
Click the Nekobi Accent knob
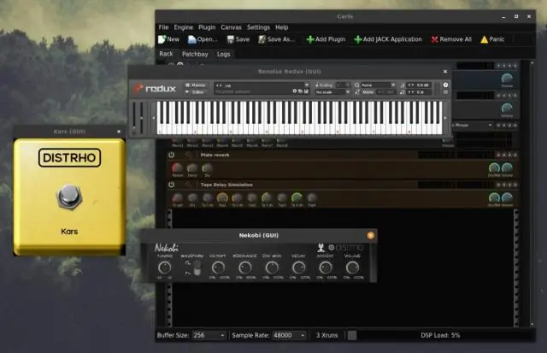(x=326, y=268)
